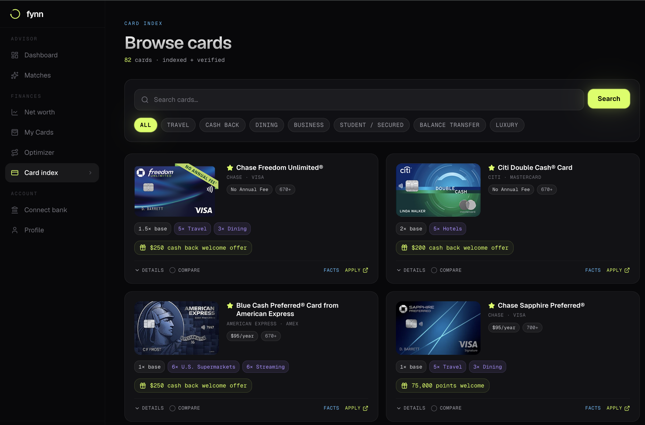Click the Citi Double Cash® Card title
Image resolution: width=645 pixels, height=425 pixels.
coord(535,168)
